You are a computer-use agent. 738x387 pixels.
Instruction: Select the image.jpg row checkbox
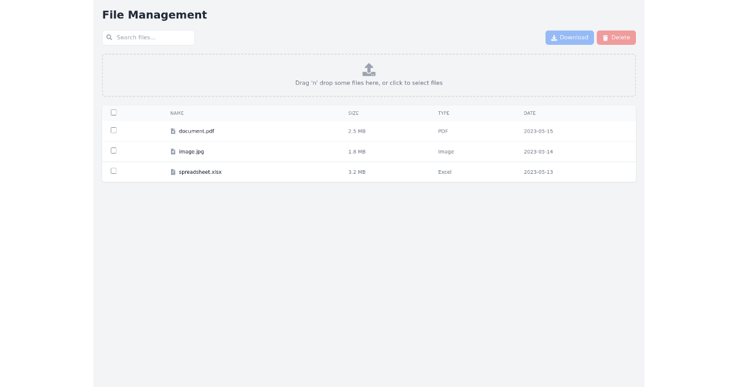(114, 150)
